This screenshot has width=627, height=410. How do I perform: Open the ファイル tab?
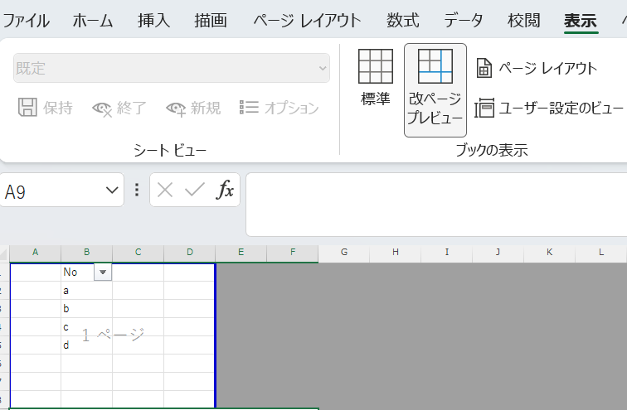[x=27, y=21]
